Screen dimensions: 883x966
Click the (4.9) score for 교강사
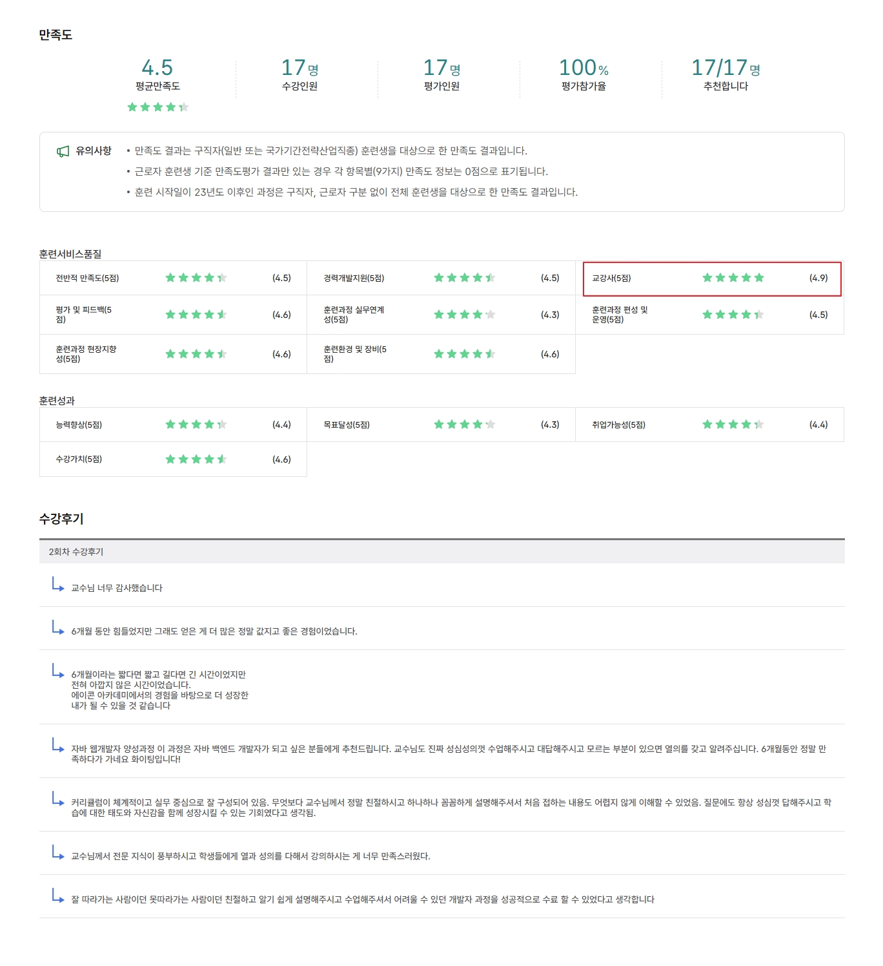818,278
